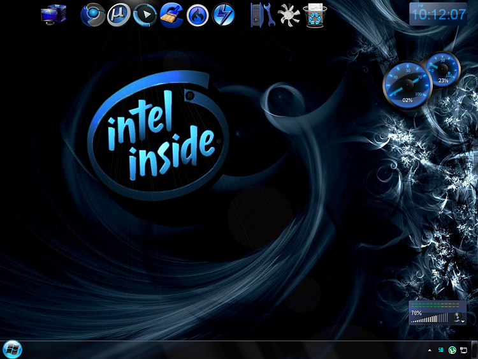
Task: Expand the dropdown arrow on volume gadget
Action: pos(463,321)
